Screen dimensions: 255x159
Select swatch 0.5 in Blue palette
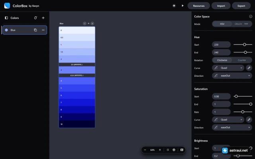tap(77, 37)
